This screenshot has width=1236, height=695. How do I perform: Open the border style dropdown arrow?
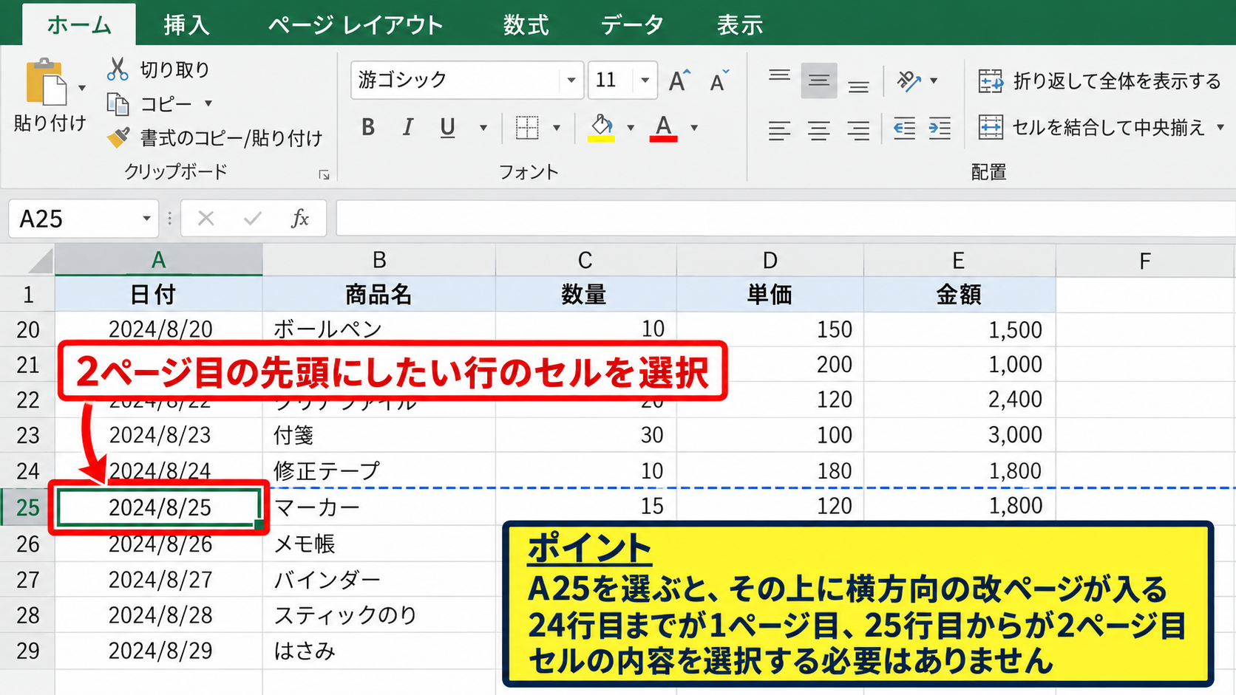[556, 128]
